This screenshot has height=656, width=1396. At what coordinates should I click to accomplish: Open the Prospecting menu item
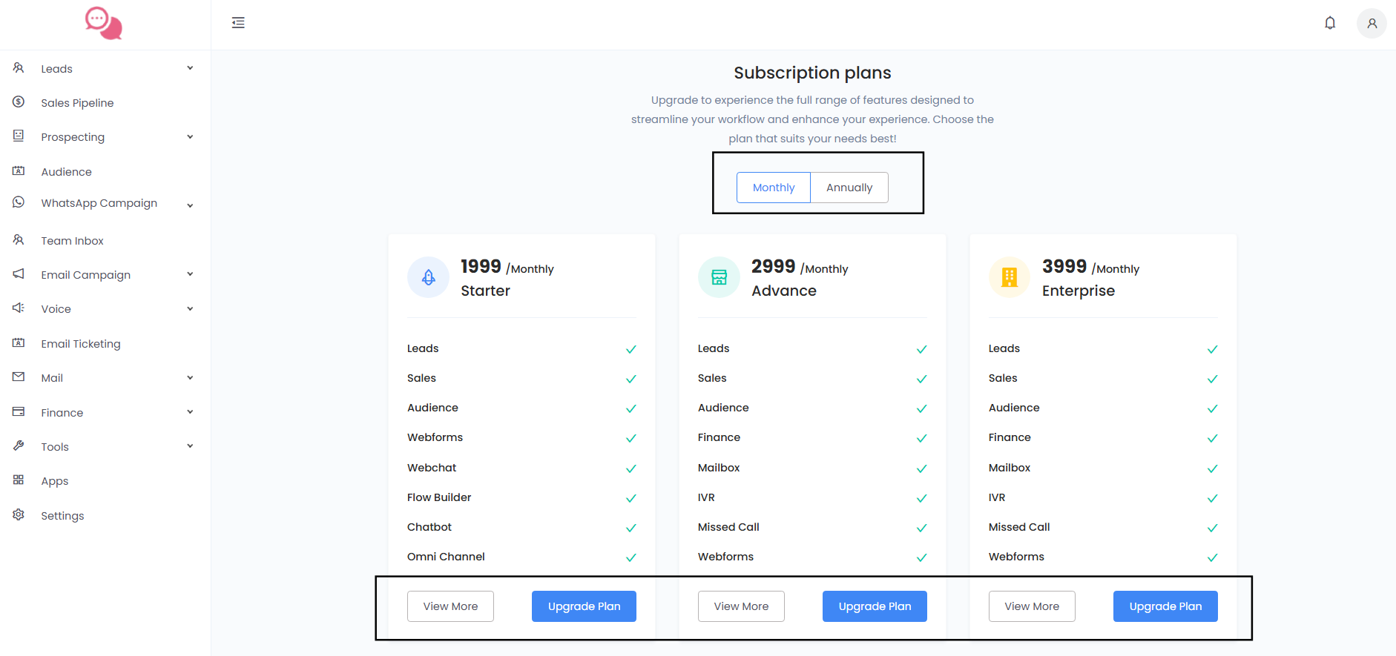(x=72, y=136)
